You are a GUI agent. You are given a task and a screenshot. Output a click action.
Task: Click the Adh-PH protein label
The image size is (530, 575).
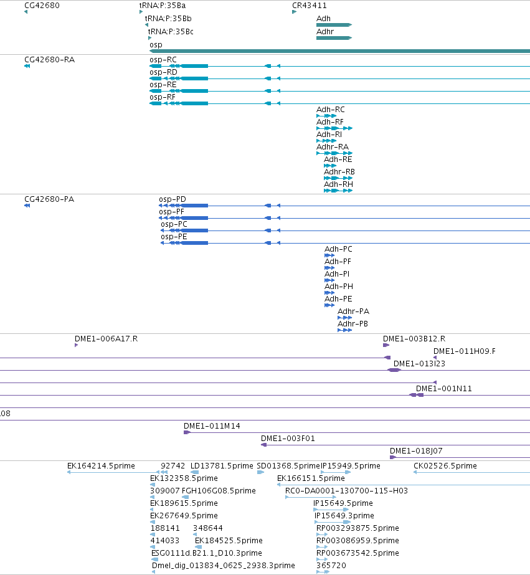(339, 287)
